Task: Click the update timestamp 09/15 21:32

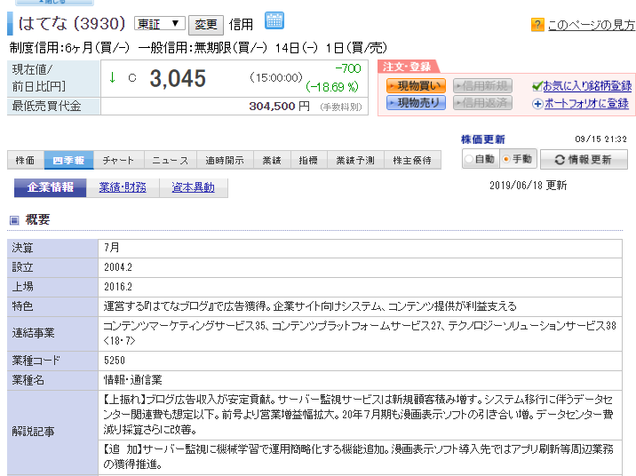Action: click(600, 139)
